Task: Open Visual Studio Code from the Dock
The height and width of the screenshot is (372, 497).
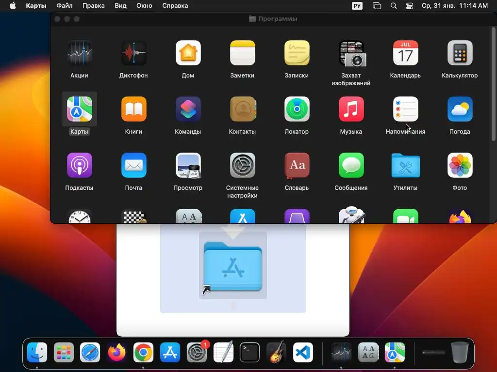Action: point(303,352)
